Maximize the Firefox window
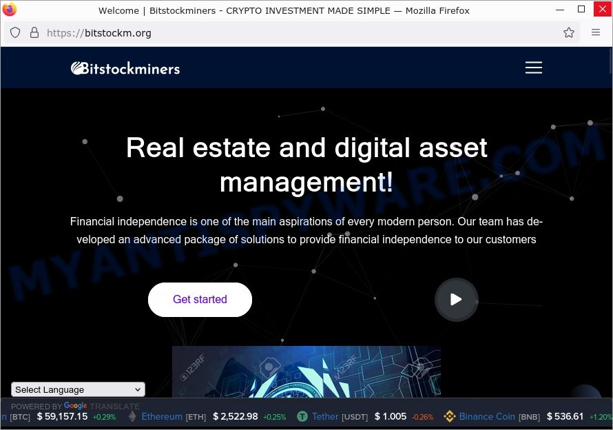The width and height of the screenshot is (613, 430). pos(581,10)
